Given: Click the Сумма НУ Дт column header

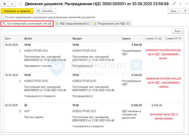Looking at the screenshot, I should point(153,39).
